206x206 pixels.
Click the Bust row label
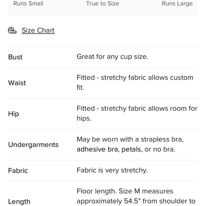click(15, 57)
